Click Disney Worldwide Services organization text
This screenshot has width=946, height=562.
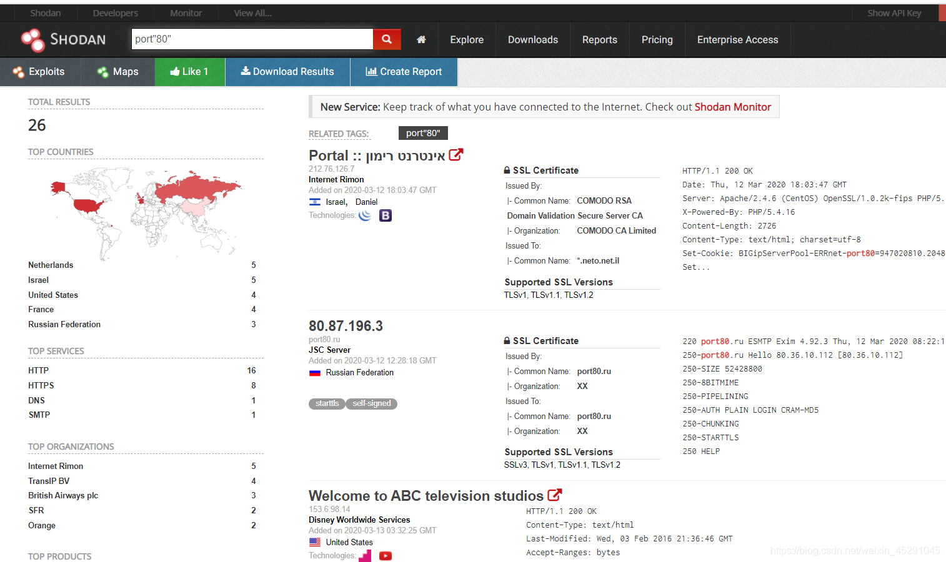[359, 520]
